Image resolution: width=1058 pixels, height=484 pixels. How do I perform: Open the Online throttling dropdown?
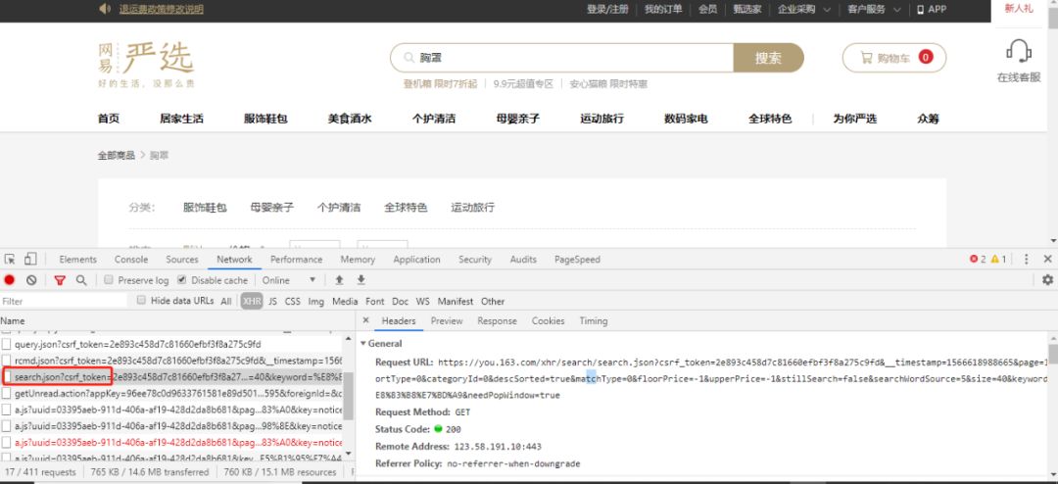click(x=289, y=280)
